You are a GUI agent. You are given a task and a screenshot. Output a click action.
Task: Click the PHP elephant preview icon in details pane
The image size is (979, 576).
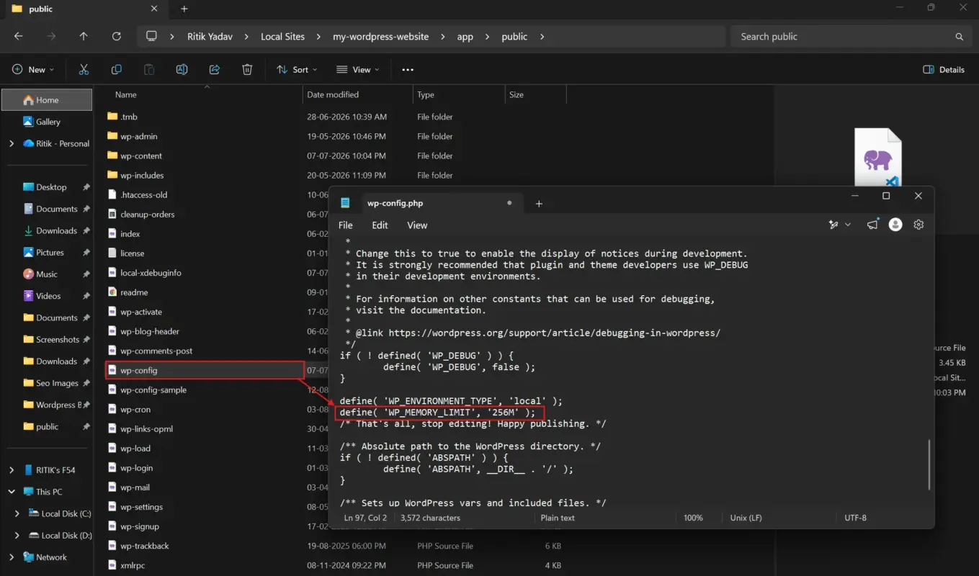click(878, 158)
